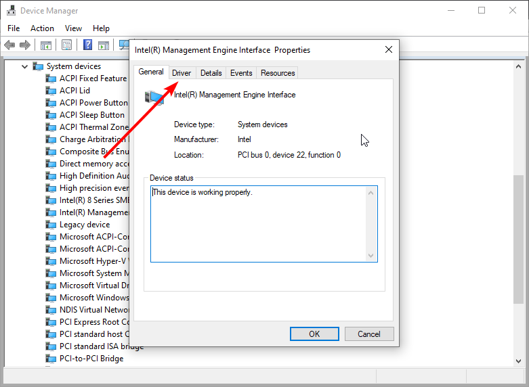Screen dimensions: 529x387
Task: Select ACPI Power Button tree item
Action: (93, 103)
